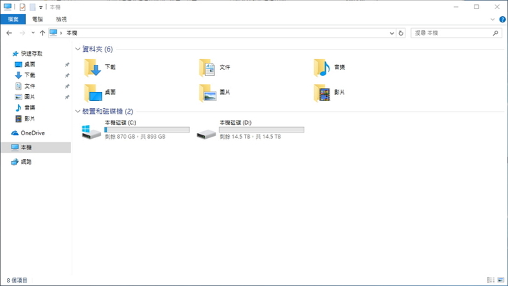Expand the address bar history dropdown
Viewport: 508px width, 286px height.
tap(391, 33)
